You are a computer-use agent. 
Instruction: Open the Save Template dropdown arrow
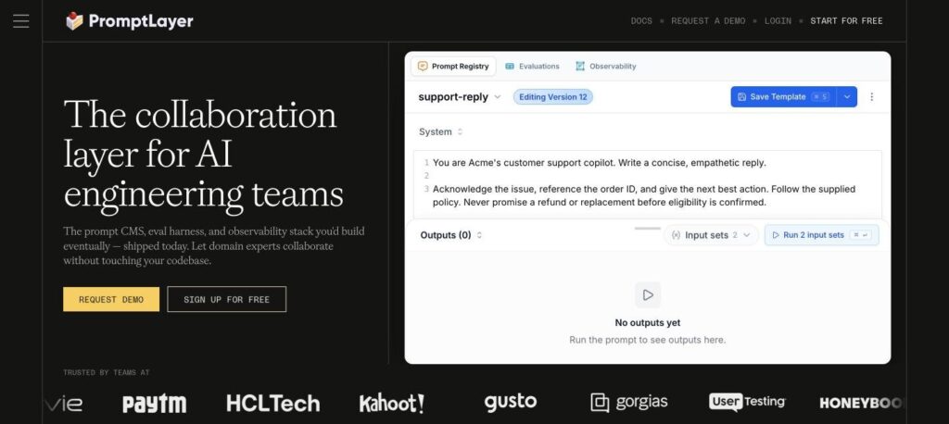pyautogui.click(x=847, y=97)
